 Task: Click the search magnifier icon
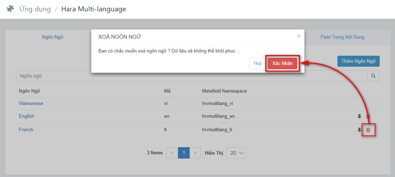click(373, 76)
